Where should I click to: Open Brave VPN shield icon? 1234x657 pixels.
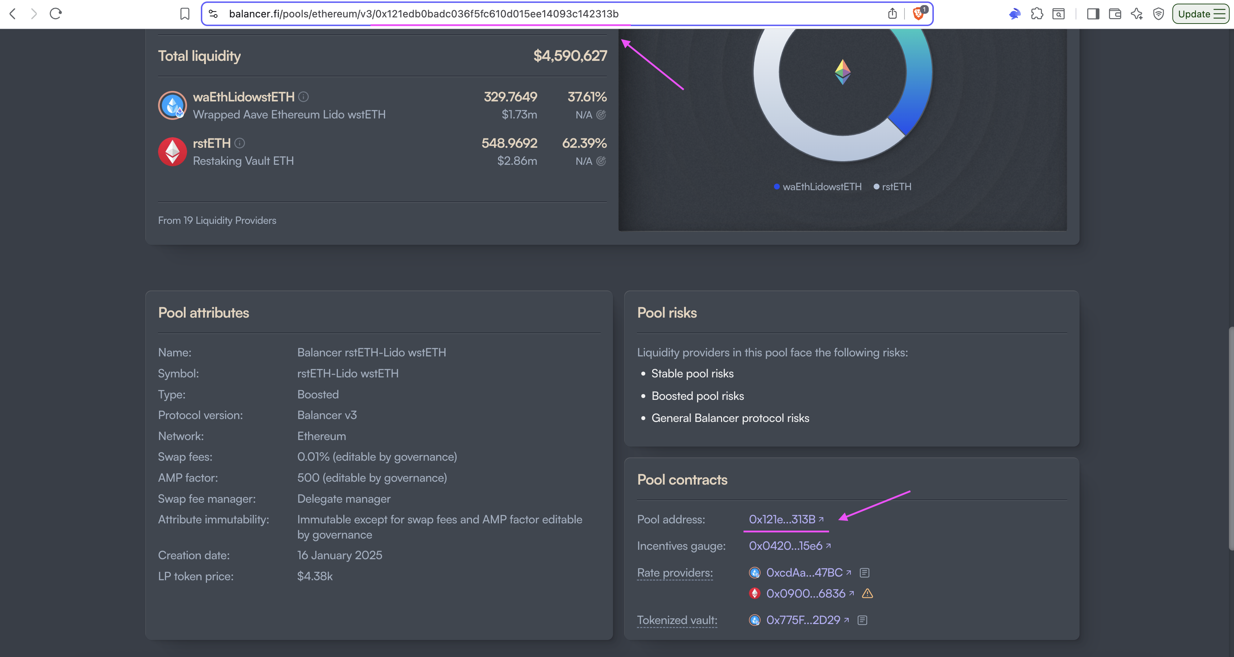coord(1158,14)
